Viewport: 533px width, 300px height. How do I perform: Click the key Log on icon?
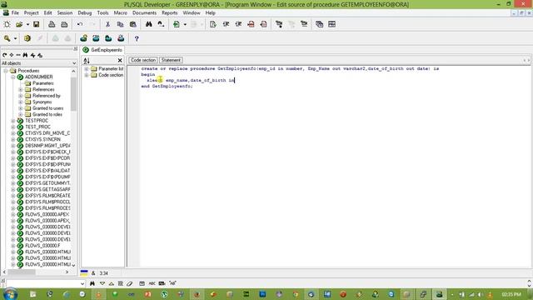[x=7, y=38]
